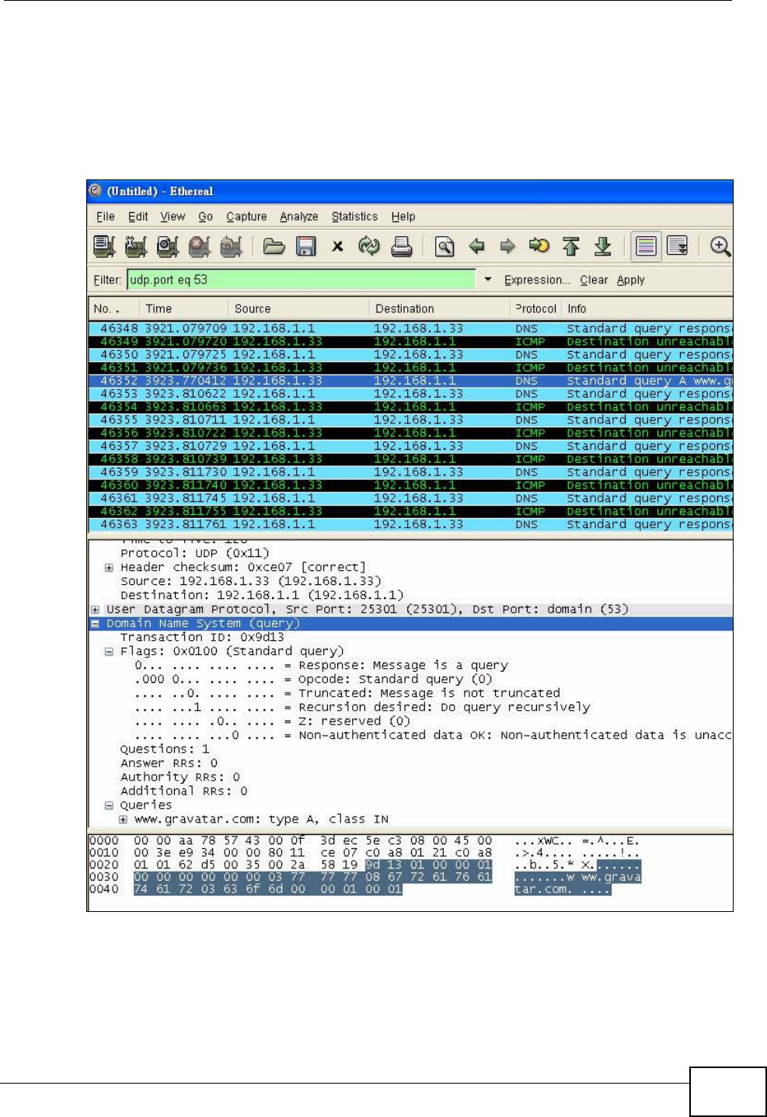Sort packets by Time column header

(x=183, y=308)
